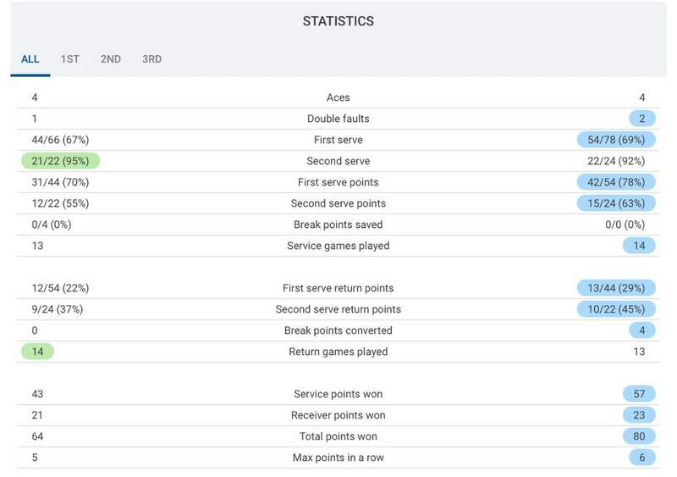The image size is (677, 477).
Task: Click the green 21/22 (95%) second serve badge
Action: click(x=61, y=161)
